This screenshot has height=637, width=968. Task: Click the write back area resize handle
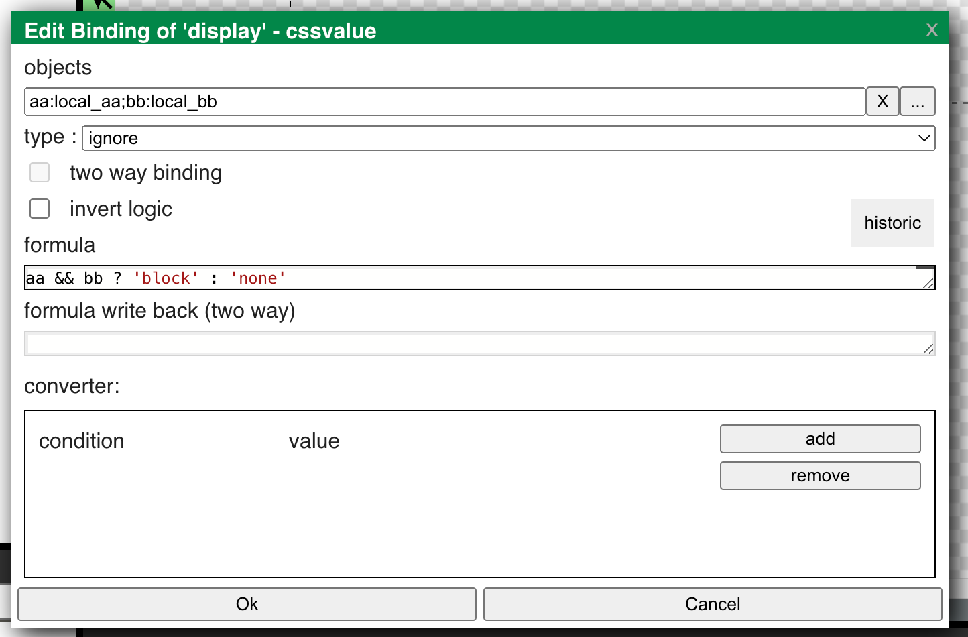pos(928,349)
